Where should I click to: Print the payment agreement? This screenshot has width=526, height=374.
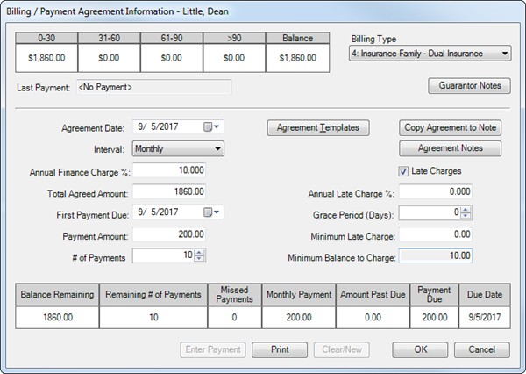280,349
